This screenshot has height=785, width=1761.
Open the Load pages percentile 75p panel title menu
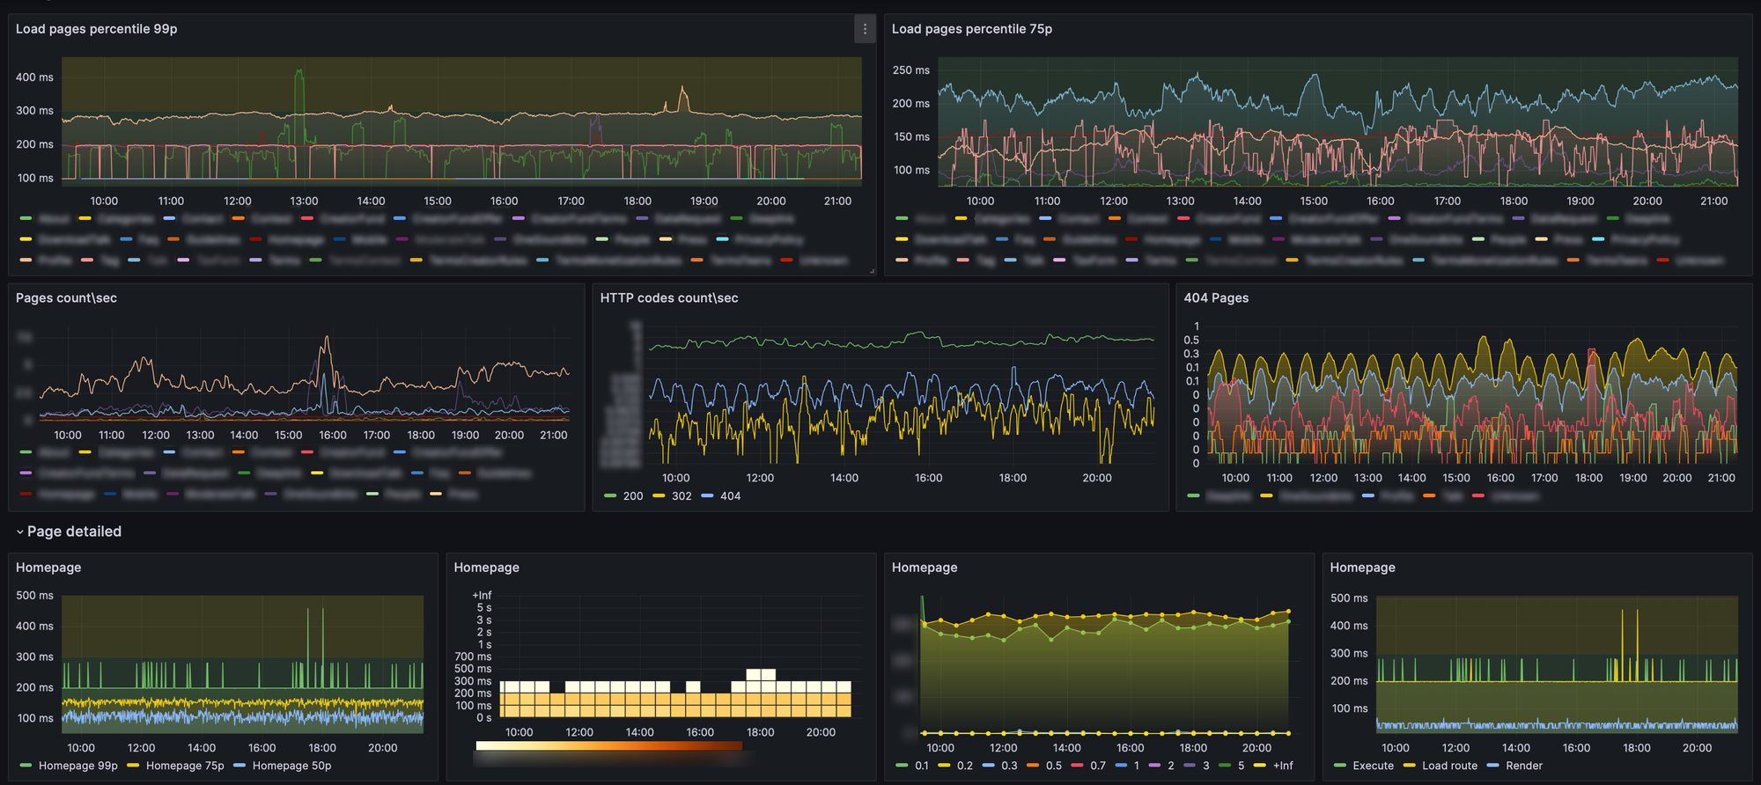[971, 29]
